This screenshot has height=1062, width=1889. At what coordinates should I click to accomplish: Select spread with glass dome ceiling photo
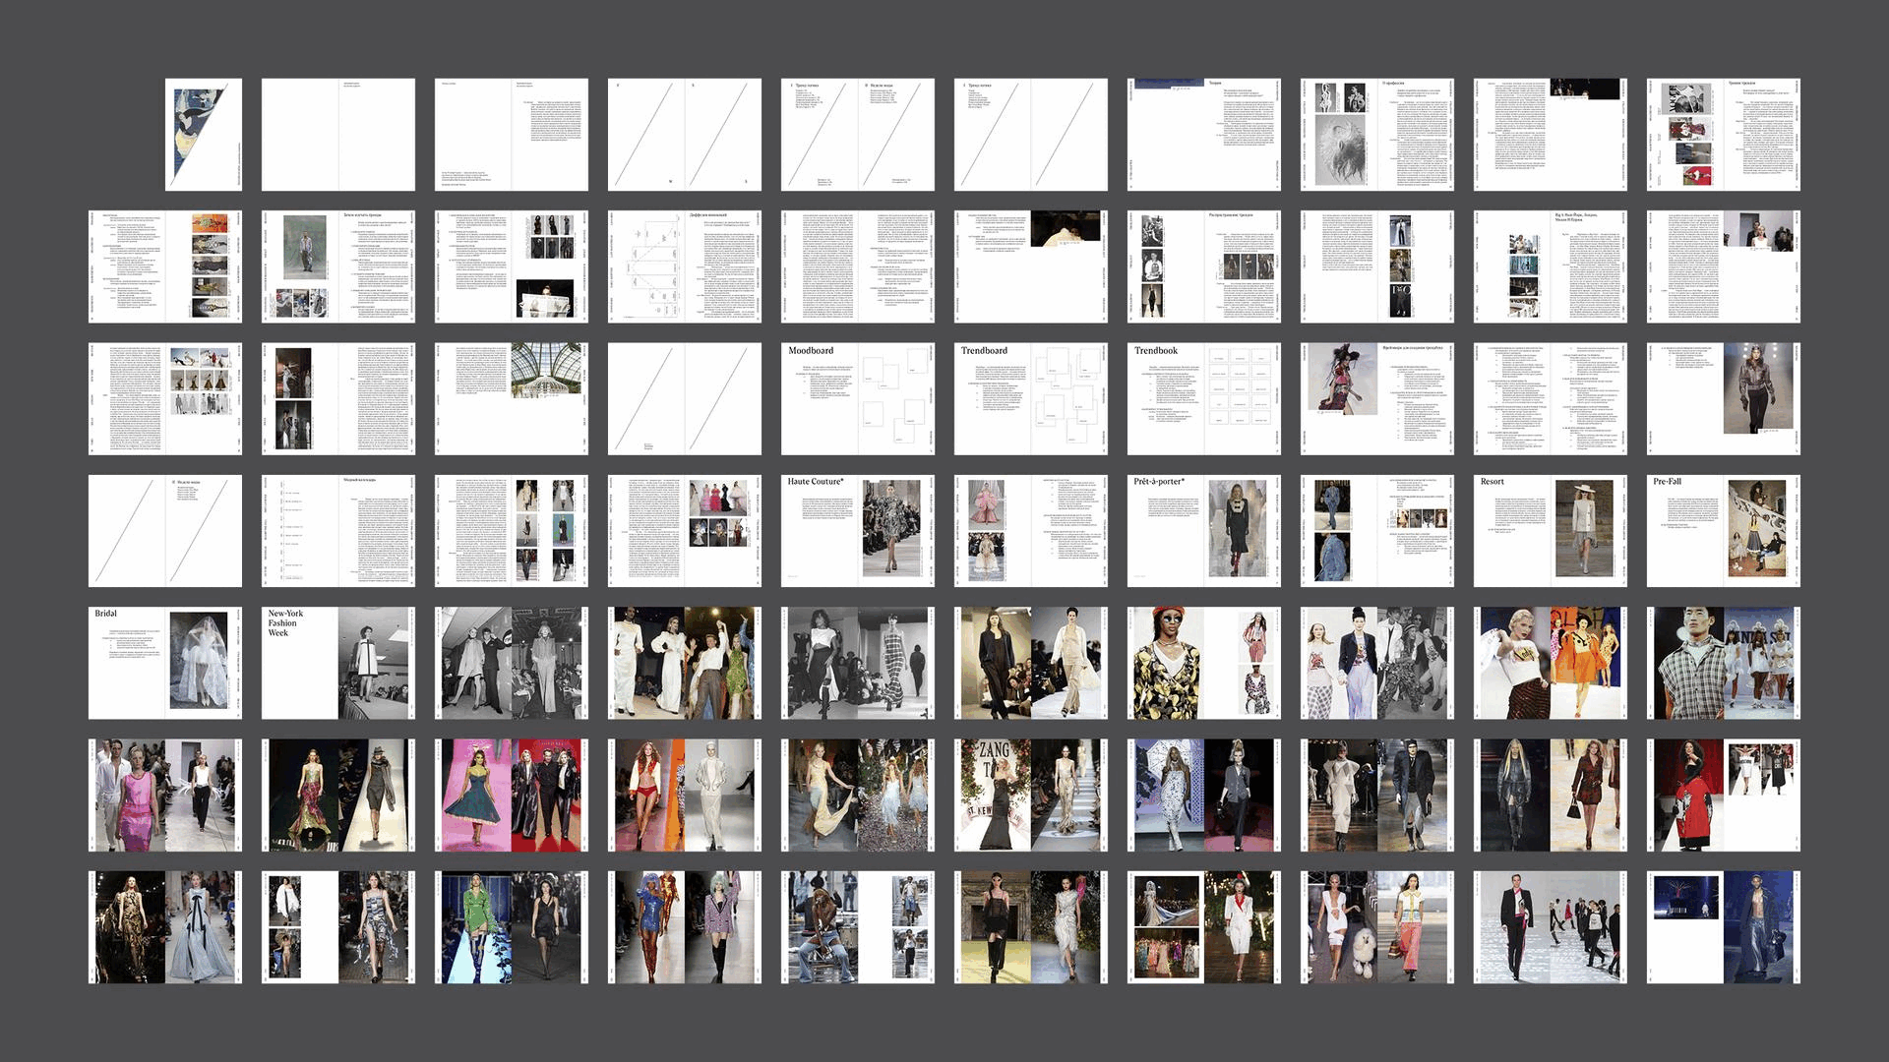point(511,398)
